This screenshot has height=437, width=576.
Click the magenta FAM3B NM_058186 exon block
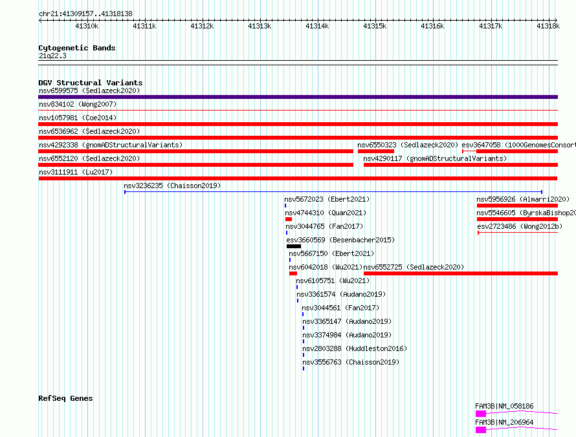(x=480, y=414)
